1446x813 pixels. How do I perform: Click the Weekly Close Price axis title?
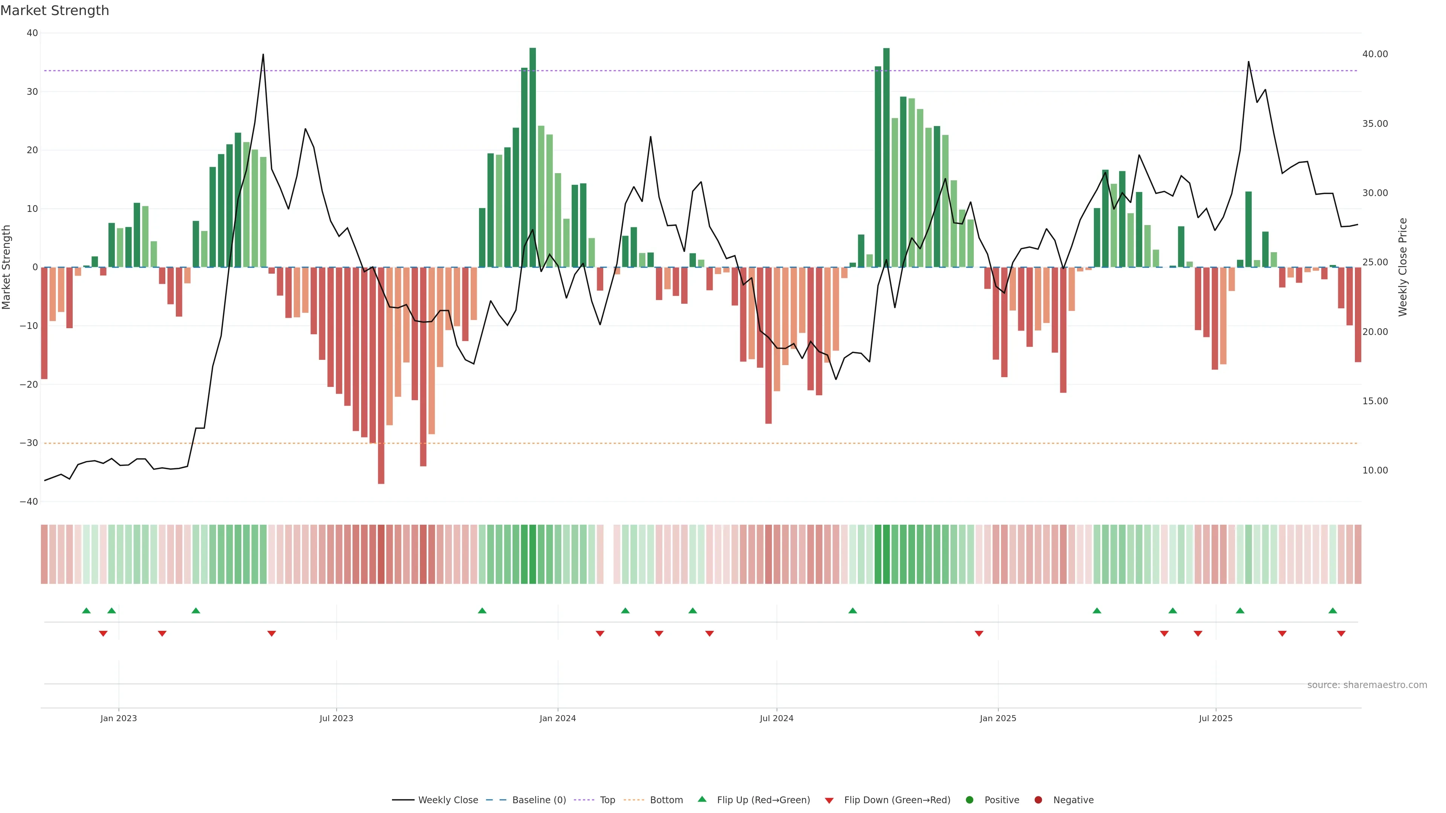click(x=1403, y=267)
